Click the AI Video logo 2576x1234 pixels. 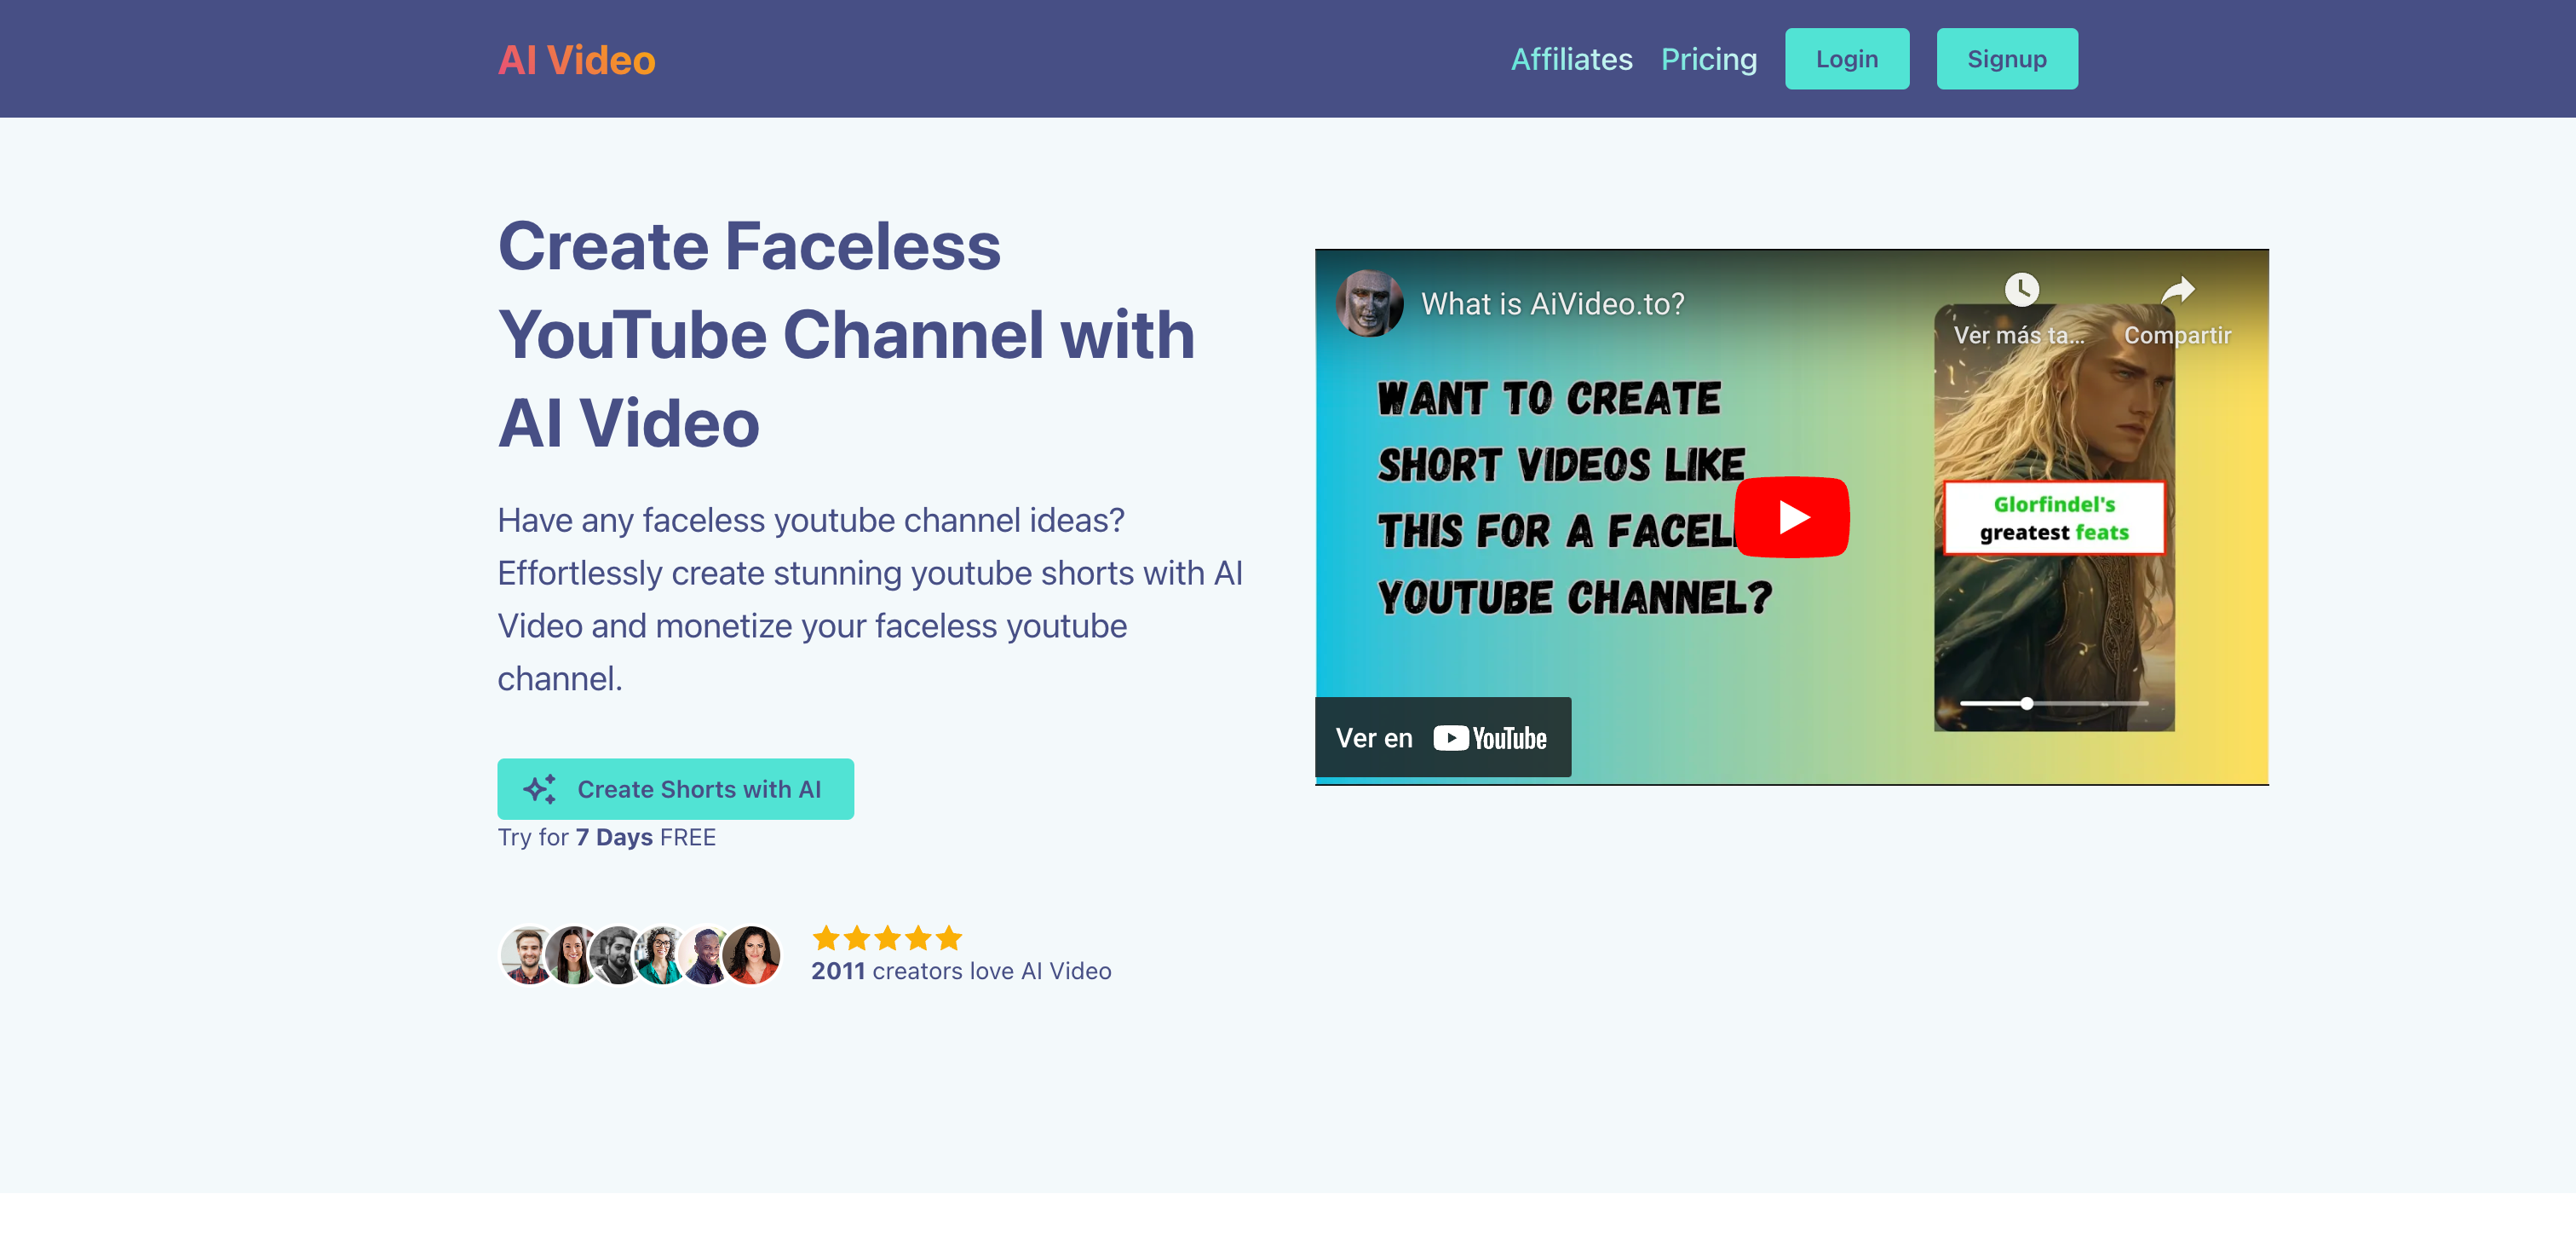click(x=576, y=60)
